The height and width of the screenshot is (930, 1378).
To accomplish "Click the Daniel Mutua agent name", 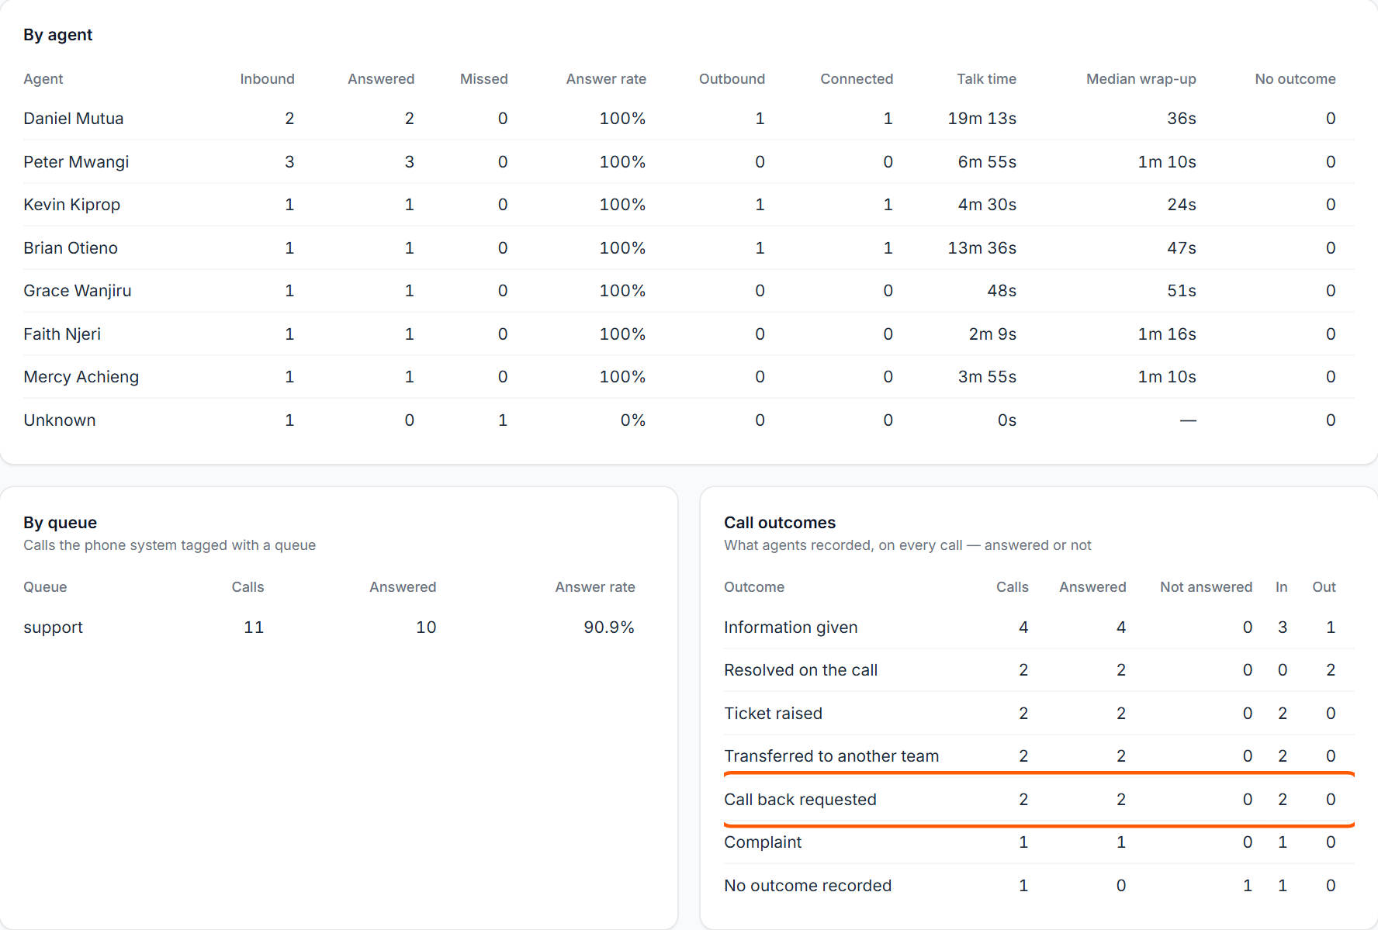I will (x=74, y=119).
